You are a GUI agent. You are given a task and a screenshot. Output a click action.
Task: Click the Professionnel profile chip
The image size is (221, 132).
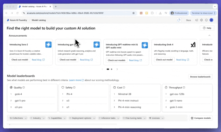[179, 13]
